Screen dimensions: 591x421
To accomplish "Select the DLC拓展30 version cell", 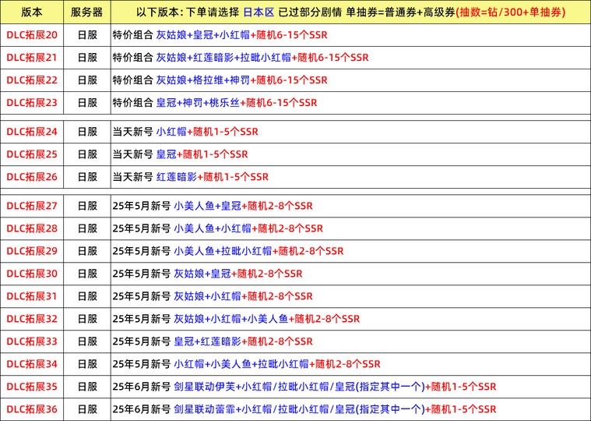I will (32, 274).
